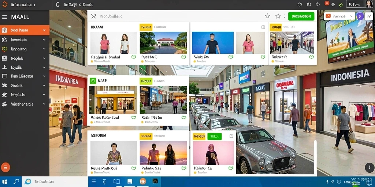
Task: Expand the Srodnis chevron
Action: pos(44,85)
